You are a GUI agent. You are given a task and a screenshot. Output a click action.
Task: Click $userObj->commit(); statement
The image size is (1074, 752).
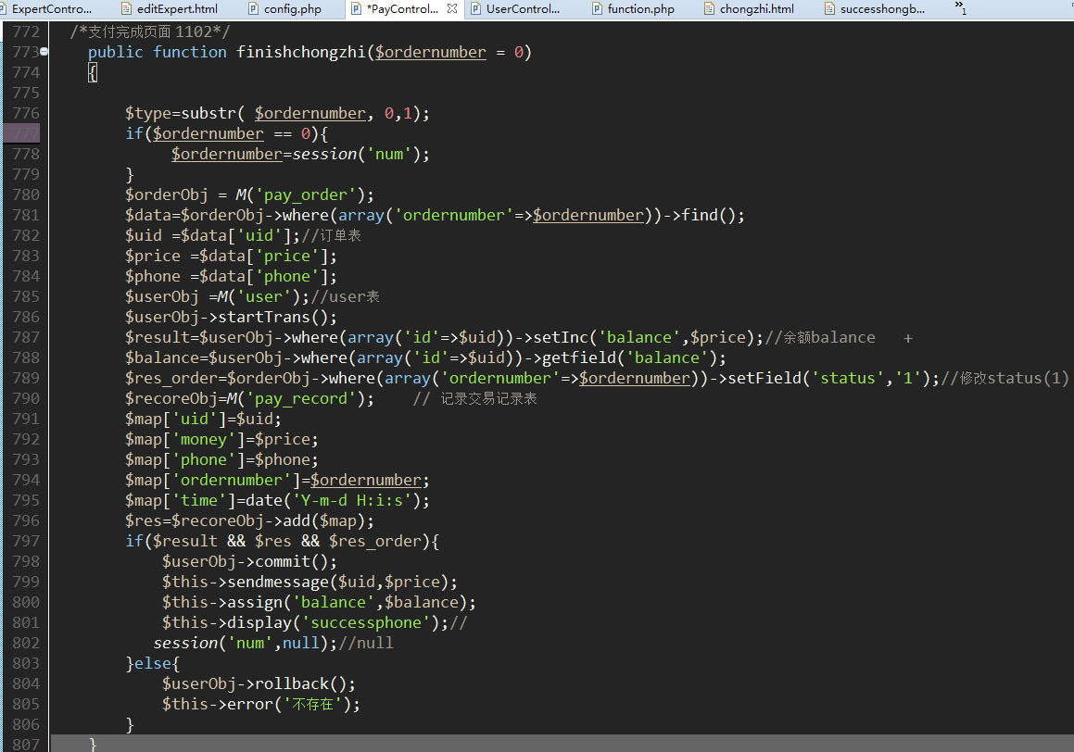(x=249, y=562)
